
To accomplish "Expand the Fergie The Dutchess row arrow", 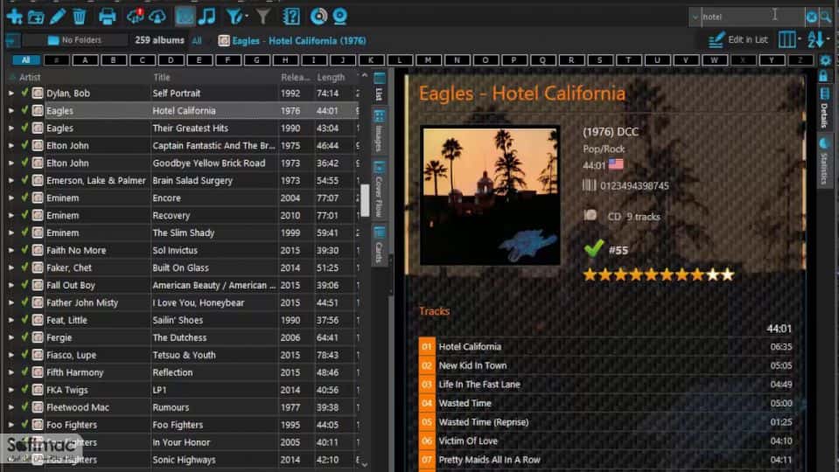I will (10, 337).
